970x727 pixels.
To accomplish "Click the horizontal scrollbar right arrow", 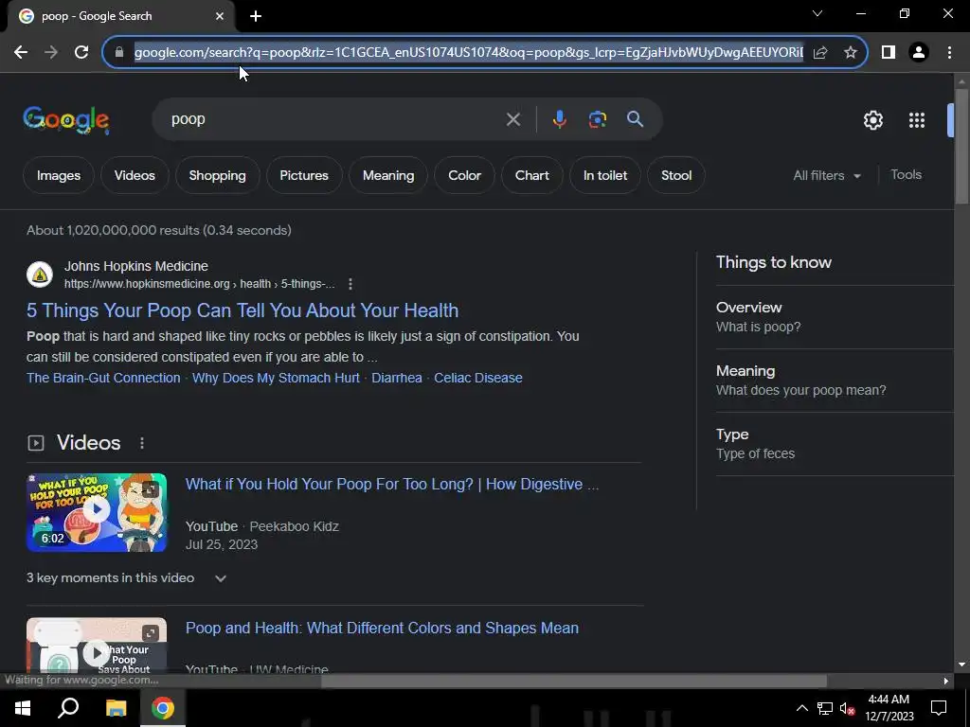I will 946,681.
